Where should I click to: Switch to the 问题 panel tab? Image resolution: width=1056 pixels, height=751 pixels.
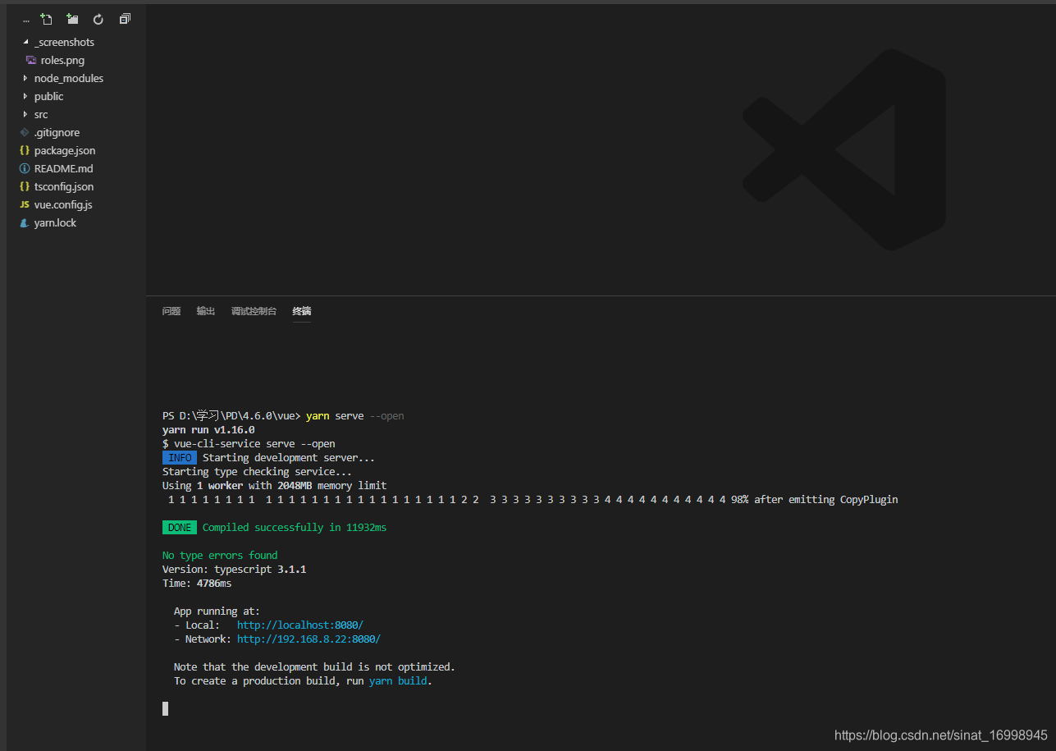click(171, 311)
